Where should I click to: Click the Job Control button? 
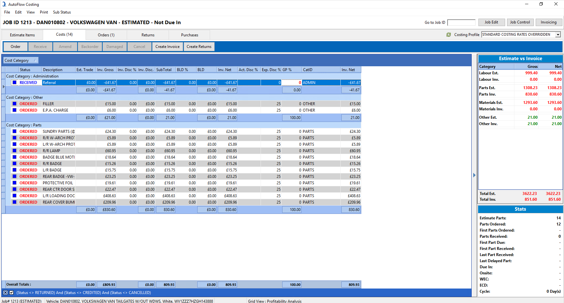coord(520,22)
